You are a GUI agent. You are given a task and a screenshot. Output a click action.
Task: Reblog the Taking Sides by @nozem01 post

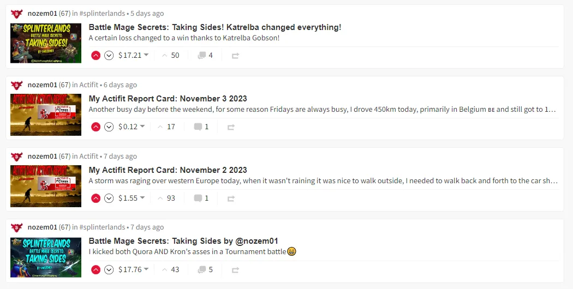pos(235,269)
